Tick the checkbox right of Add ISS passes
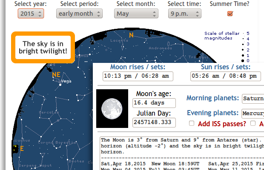The width and height of the screenshot is (264, 170). [253, 123]
